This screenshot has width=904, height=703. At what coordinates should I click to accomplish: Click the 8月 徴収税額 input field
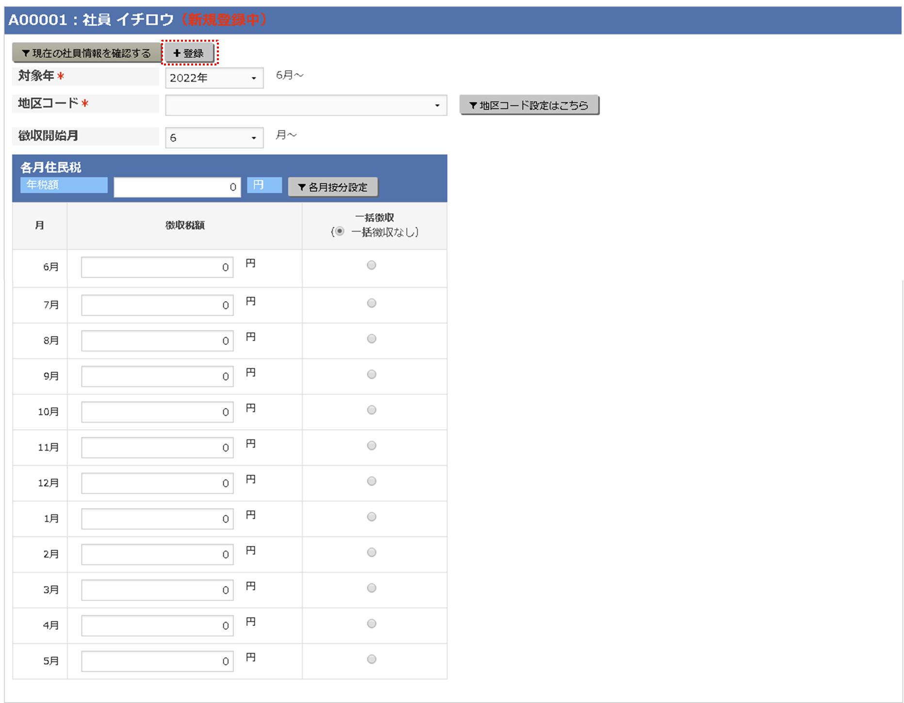tap(157, 341)
